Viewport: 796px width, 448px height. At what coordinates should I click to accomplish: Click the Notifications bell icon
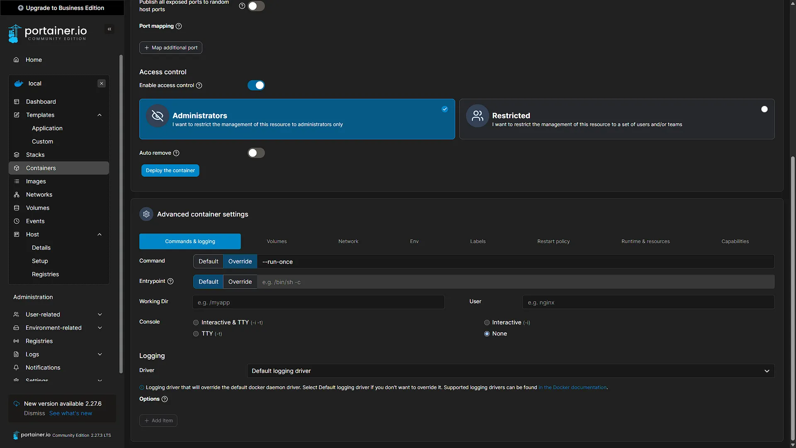[x=16, y=368]
